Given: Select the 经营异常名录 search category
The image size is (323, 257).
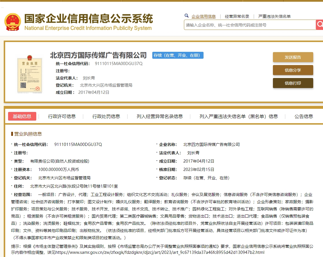Looking at the screenshot, I should click(x=237, y=16).
